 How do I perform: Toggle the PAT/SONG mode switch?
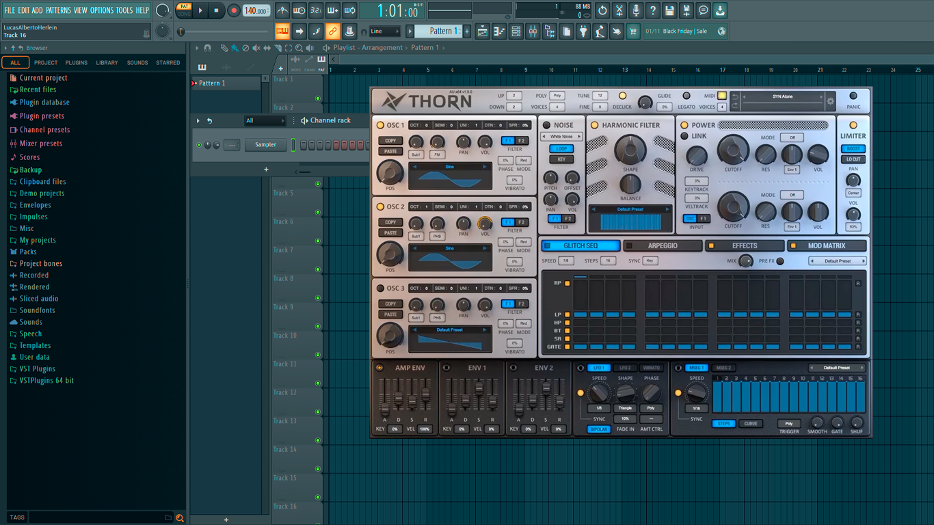(x=184, y=10)
